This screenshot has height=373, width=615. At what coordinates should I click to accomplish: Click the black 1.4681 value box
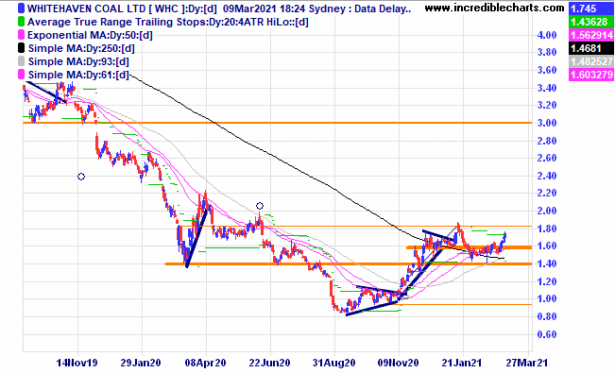coord(591,48)
